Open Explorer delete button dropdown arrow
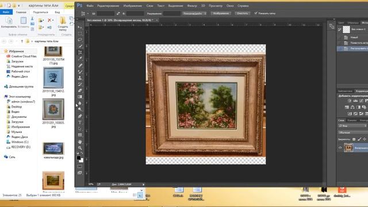Viewport: 368px width, 207px height. coord(53,20)
